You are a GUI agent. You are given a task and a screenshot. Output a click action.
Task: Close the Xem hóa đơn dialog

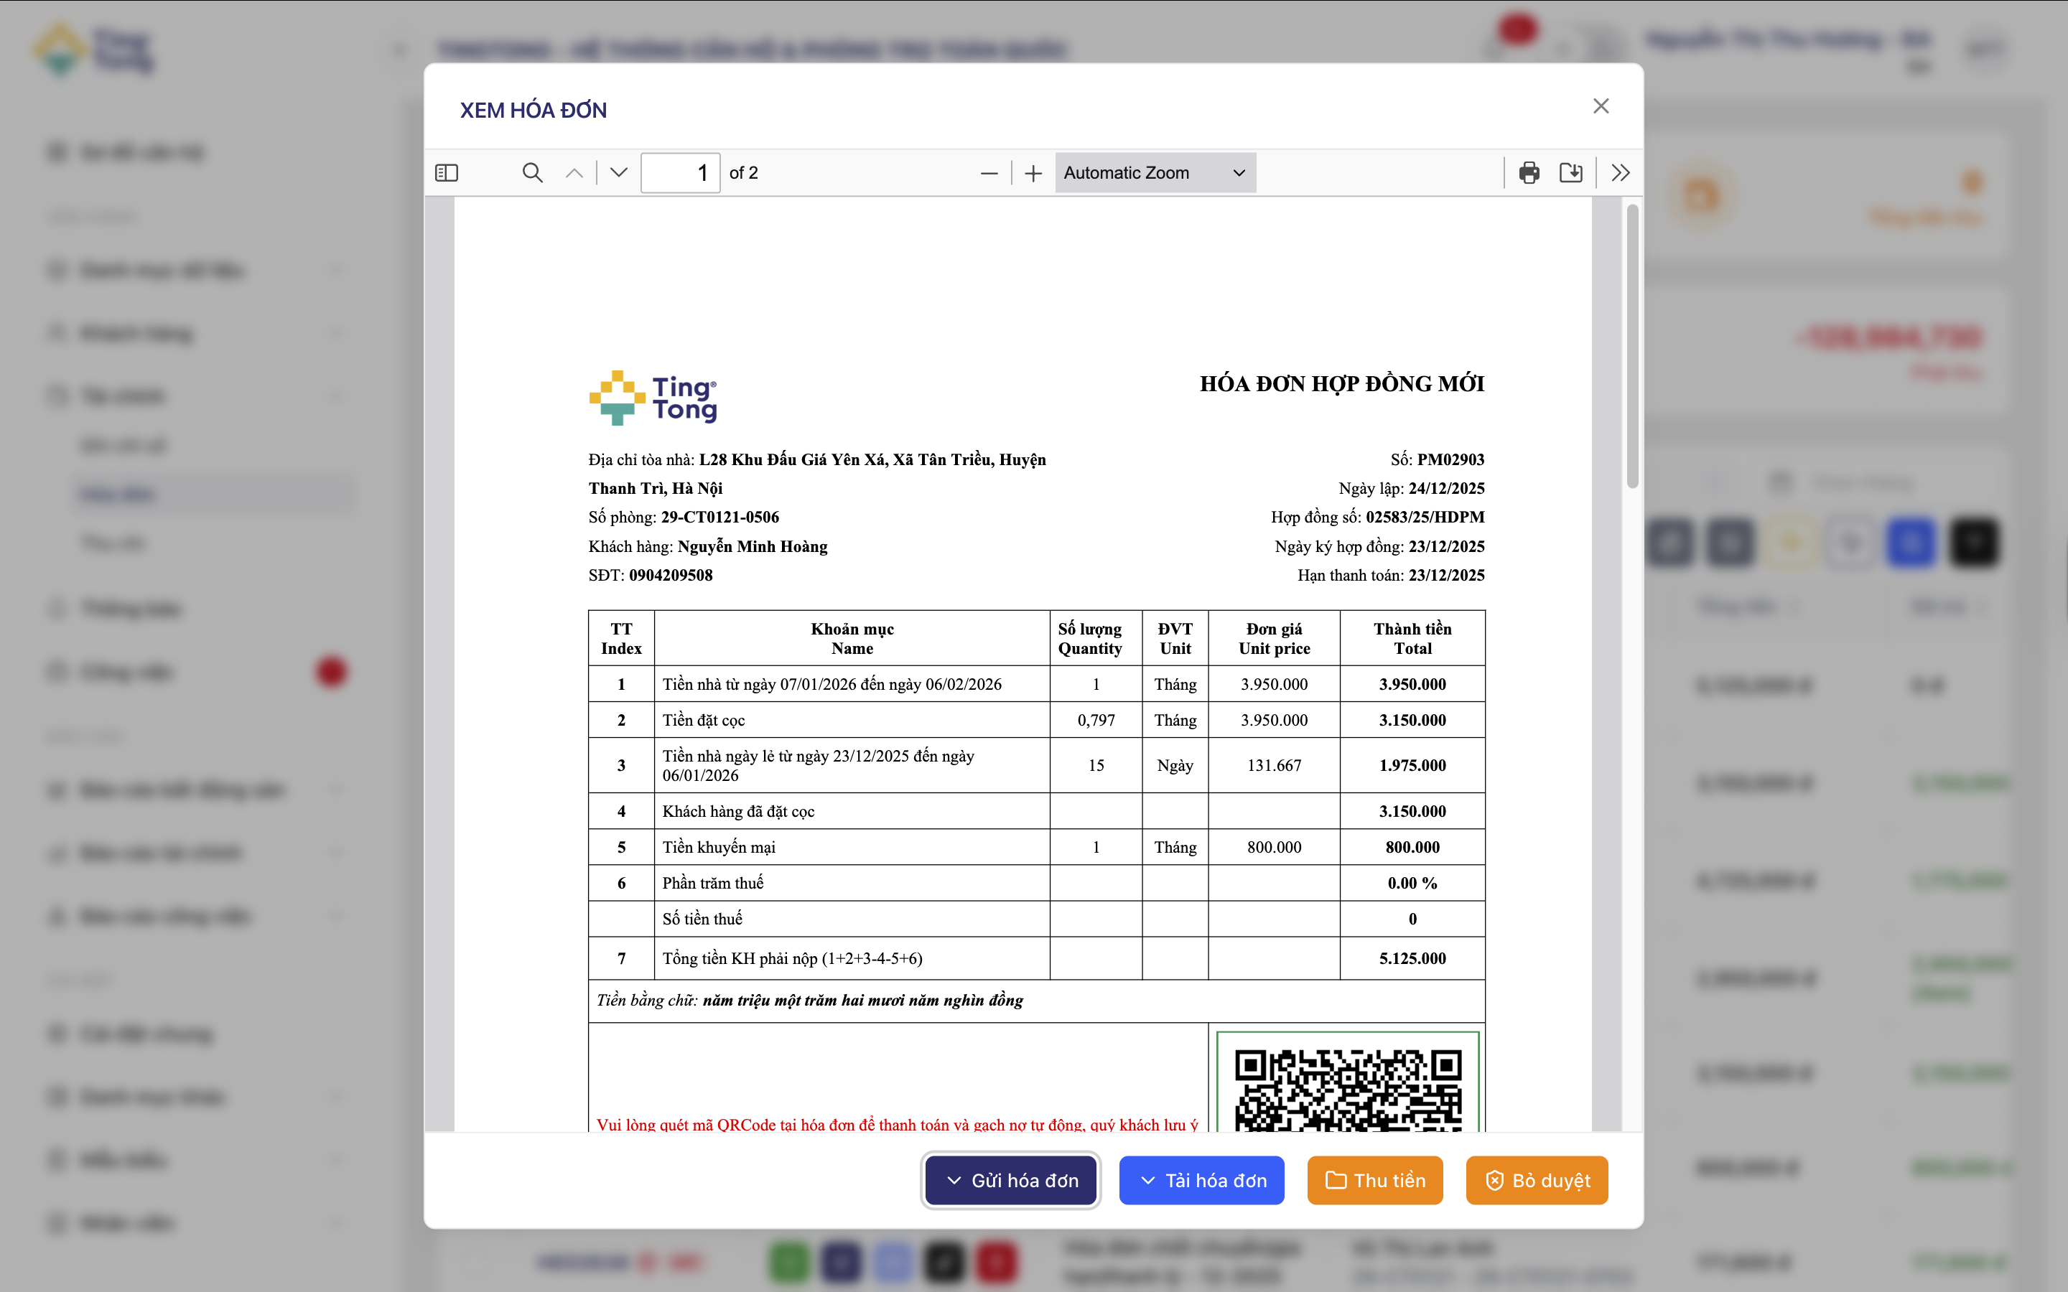(x=1601, y=106)
